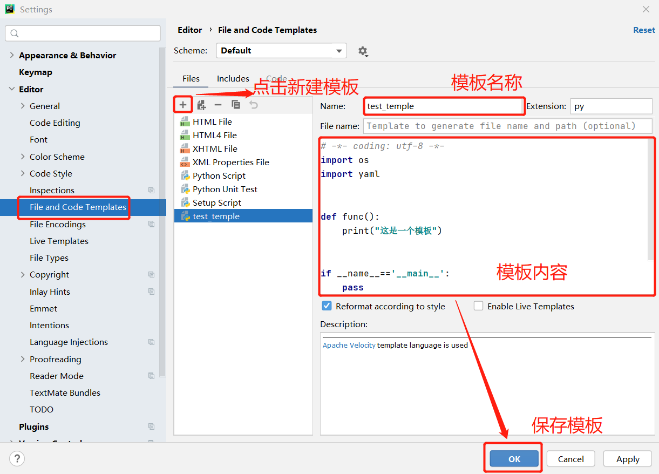
Task: Click Editor in the breadcrumb
Action: pyautogui.click(x=190, y=30)
